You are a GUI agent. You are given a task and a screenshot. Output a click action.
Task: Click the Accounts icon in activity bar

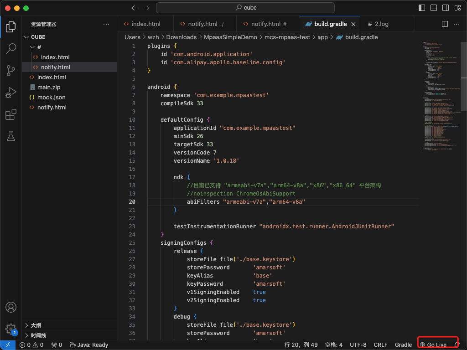(11, 307)
